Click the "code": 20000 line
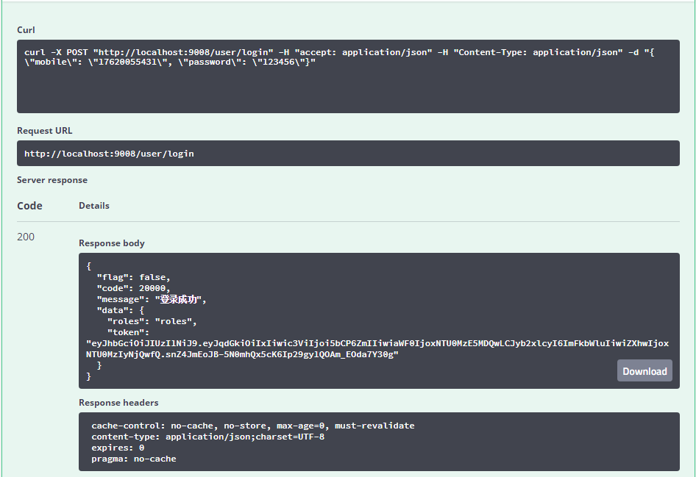This screenshot has width=696, height=477. coord(132,288)
